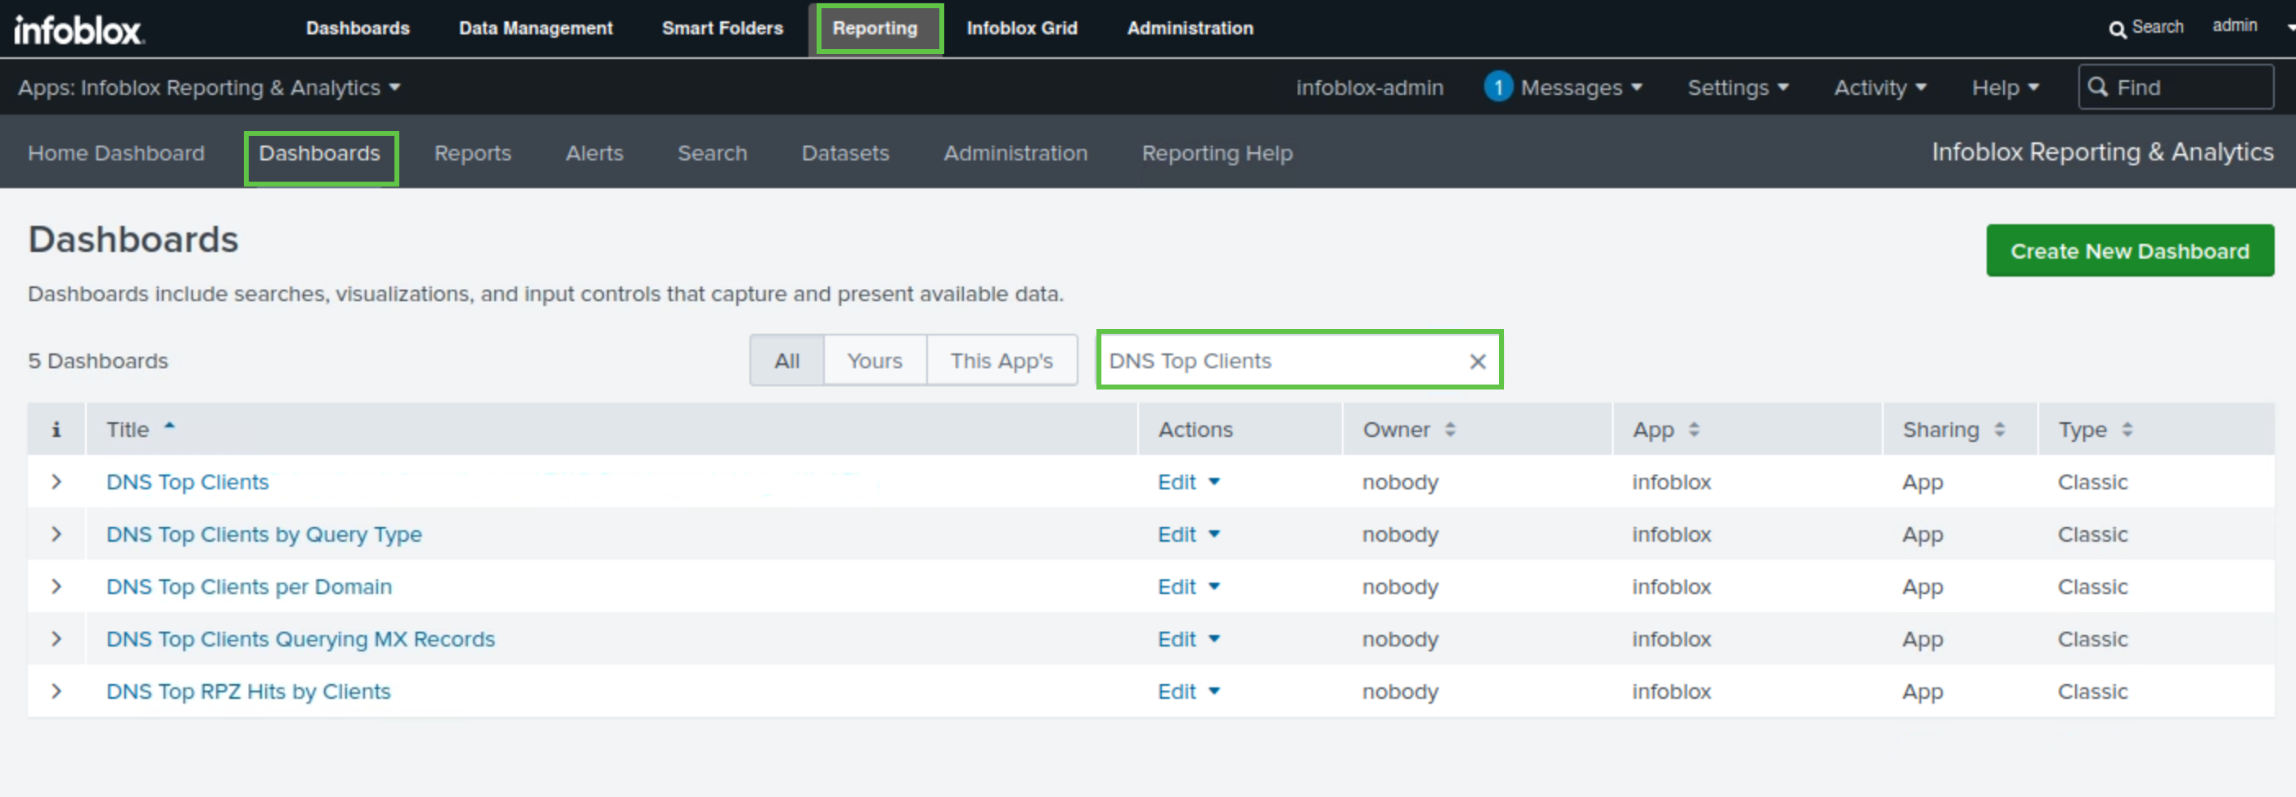The height and width of the screenshot is (797, 2296).
Task: Click the Infoblox Reporting & Analytics app title
Action: click(x=2102, y=152)
